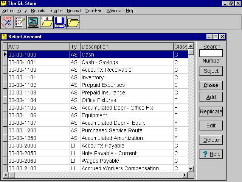Click the horizontal scrollbar right arrow
This screenshot has height=182, width=242.
coord(185,175)
